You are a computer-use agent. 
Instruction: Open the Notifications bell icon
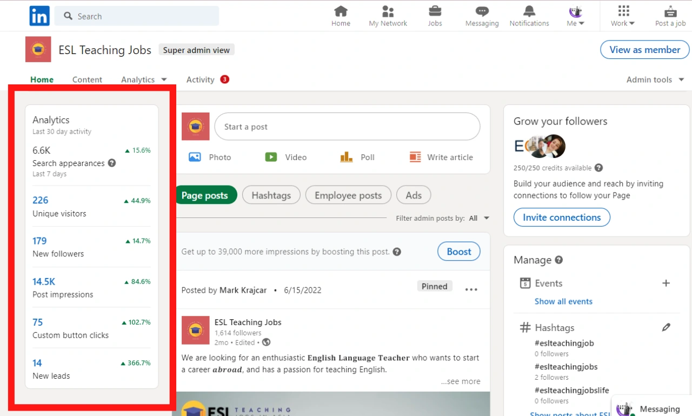[x=529, y=11]
